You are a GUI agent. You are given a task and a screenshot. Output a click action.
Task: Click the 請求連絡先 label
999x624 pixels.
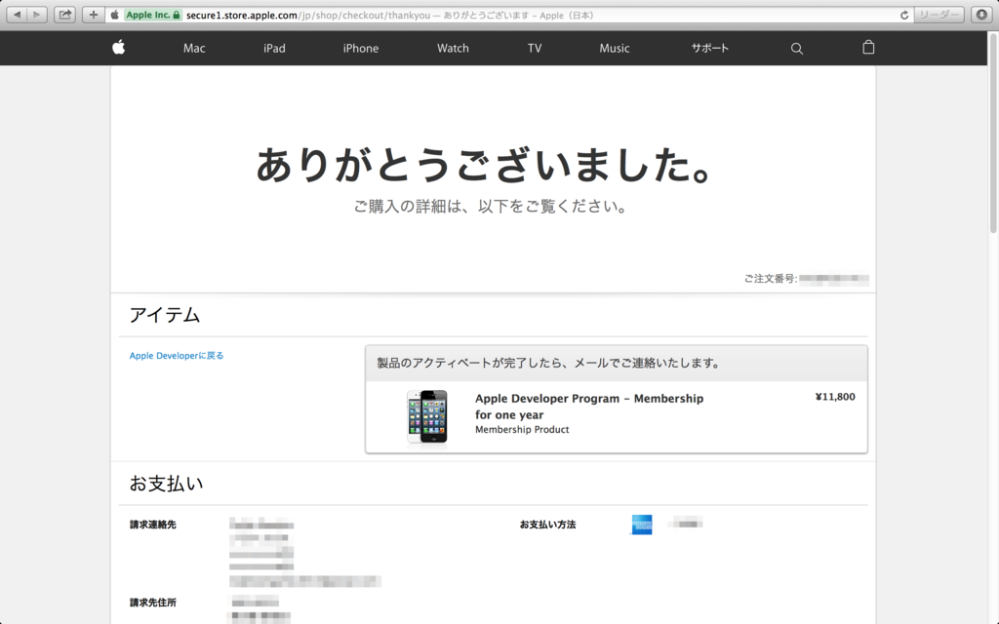[153, 525]
